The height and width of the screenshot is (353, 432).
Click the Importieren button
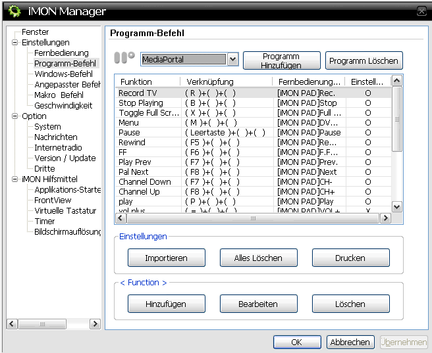pos(166,258)
